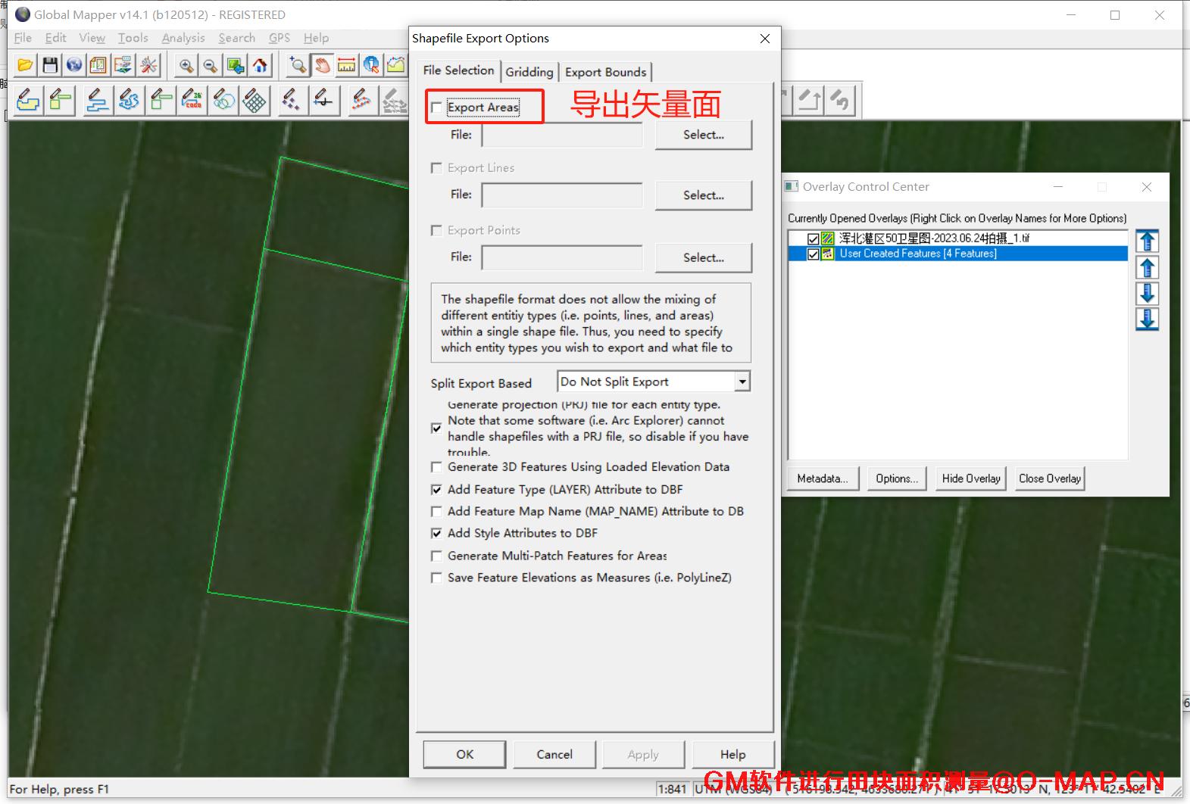
Task: Toggle visibility of User Created Features overlay
Action: point(813,254)
